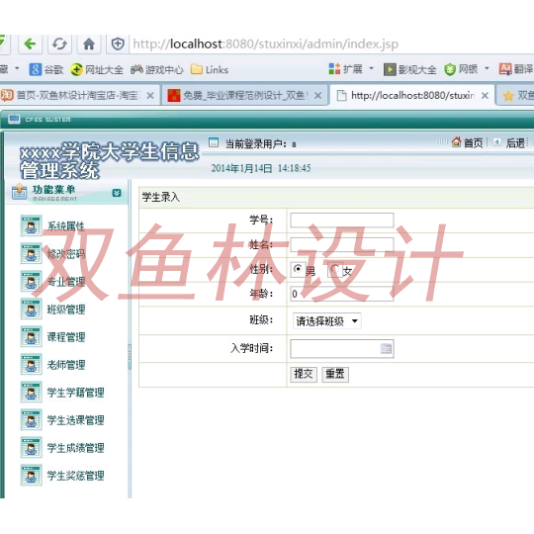Click the 专业管理 menu icon
Viewport: 534px width, 534px height.
click(31, 281)
